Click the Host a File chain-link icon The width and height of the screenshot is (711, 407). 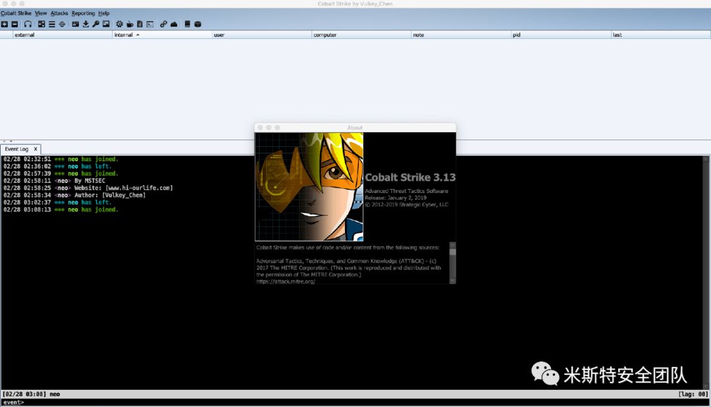pos(163,24)
